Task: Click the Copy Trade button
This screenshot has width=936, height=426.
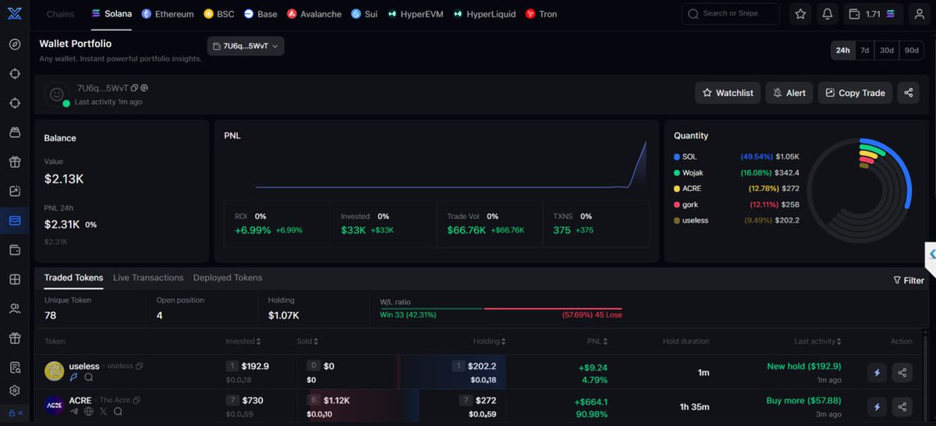Action: [x=855, y=93]
